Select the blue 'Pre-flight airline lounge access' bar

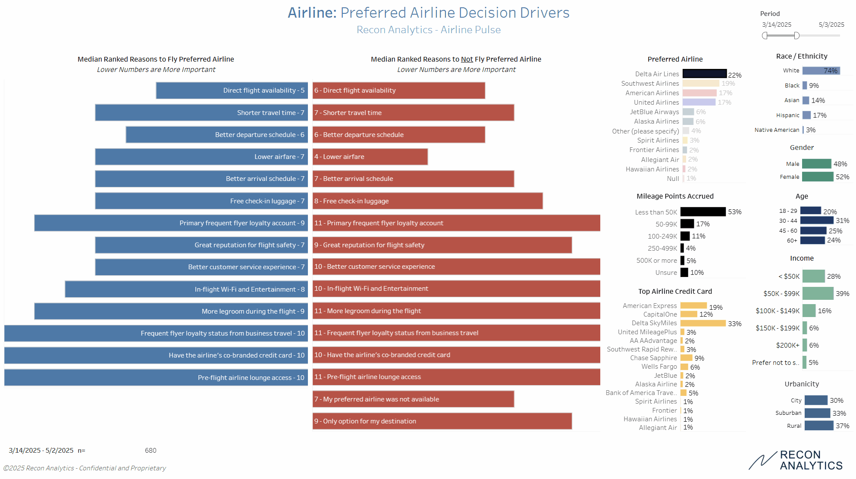(x=156, y=377)
